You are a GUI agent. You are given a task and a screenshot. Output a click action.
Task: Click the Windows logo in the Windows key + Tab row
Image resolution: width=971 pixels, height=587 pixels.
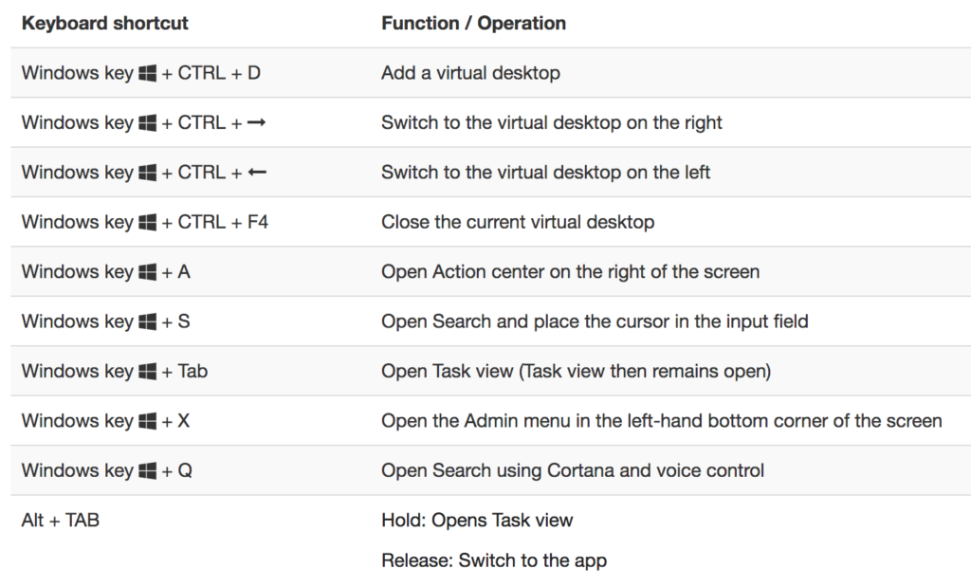147,372
